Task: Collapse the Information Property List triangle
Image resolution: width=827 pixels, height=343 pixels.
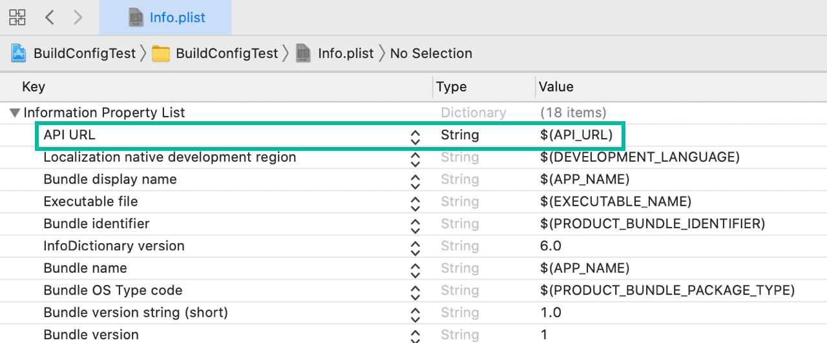Action: click(x=14, y=113)
